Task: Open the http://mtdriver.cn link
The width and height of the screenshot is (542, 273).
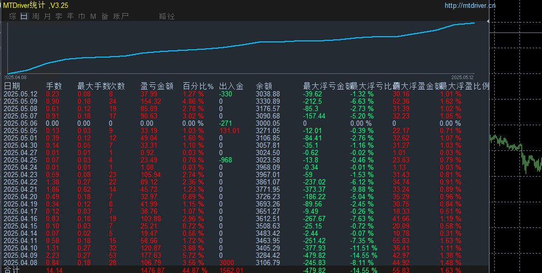Action: (470, 6)
